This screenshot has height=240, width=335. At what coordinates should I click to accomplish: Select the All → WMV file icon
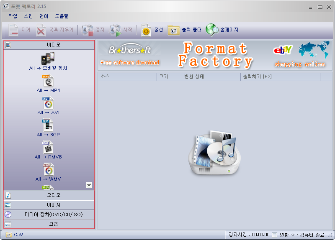click(x=48, y=170)
